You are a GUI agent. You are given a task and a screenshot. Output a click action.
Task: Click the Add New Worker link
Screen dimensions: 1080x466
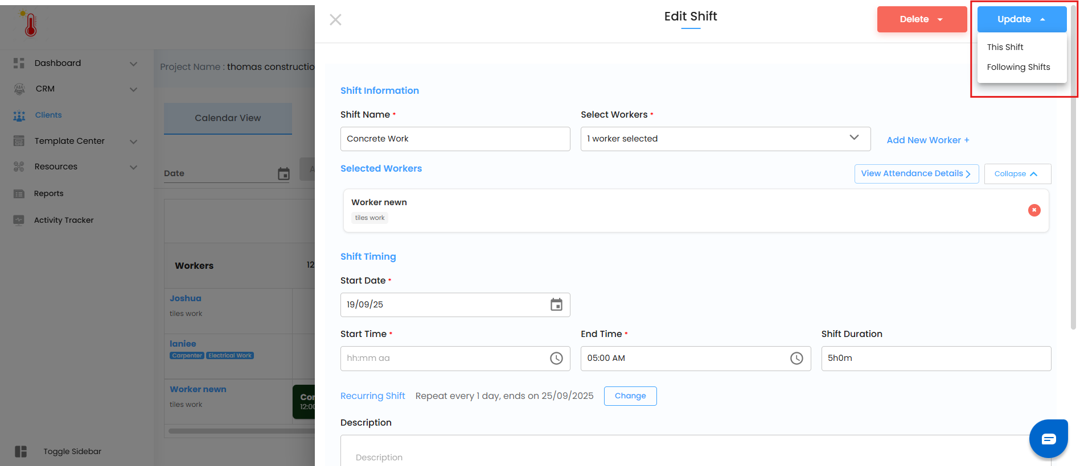coord(927,140)
